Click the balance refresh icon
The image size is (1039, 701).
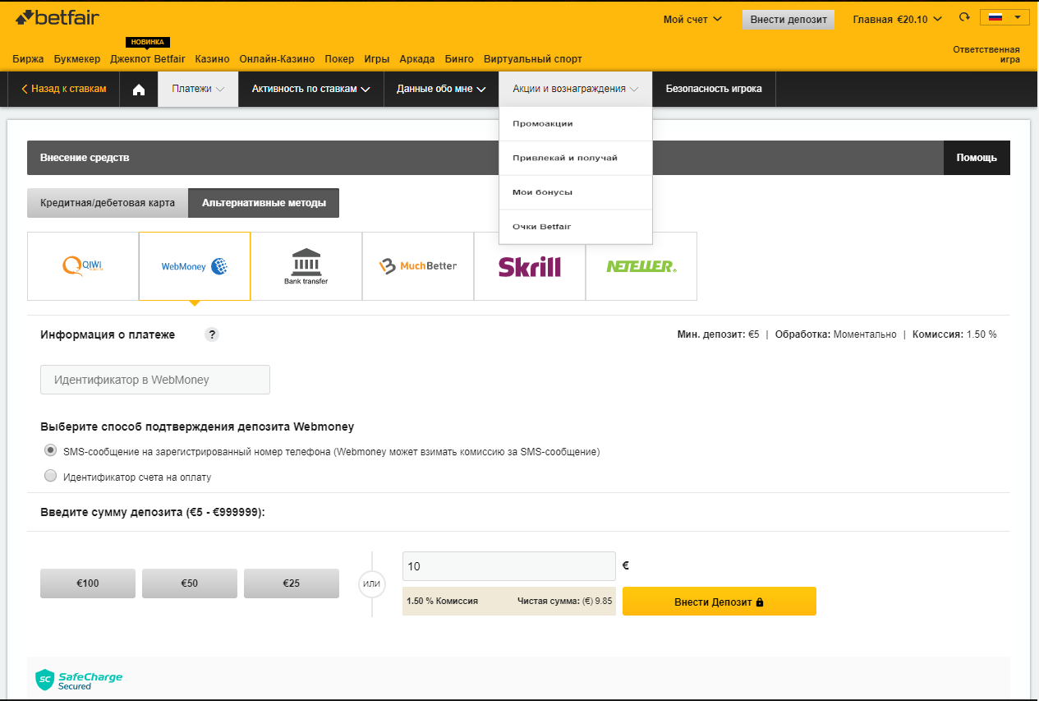[x=964, y=18]
